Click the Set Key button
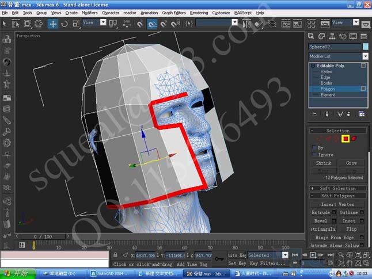372x279 pixels. pos(237,263)
